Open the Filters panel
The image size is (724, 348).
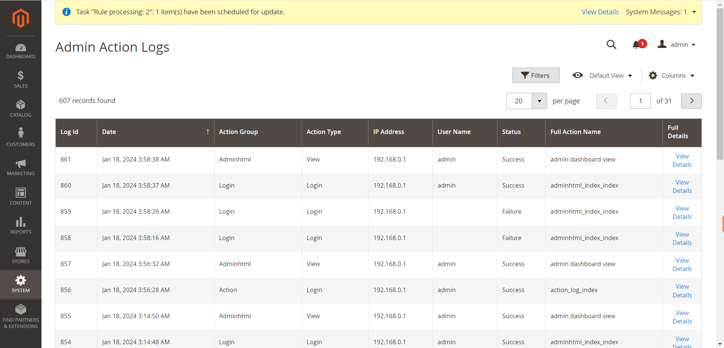536,75
